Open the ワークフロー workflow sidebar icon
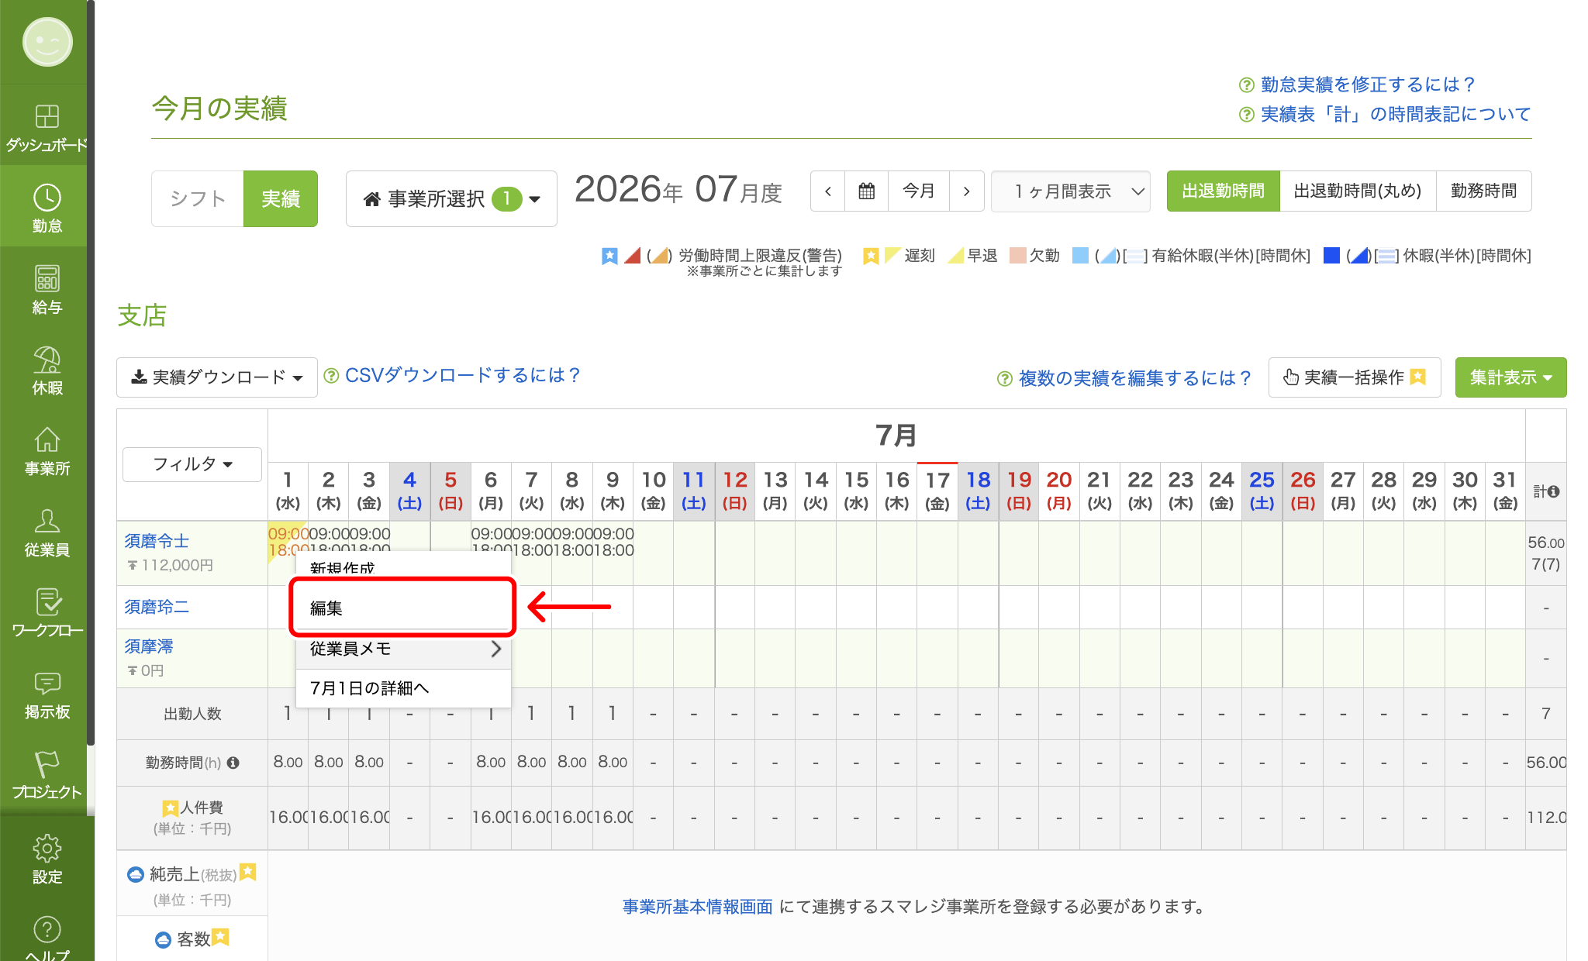This screenshot has width=1588, height=961. coord(47,613)
